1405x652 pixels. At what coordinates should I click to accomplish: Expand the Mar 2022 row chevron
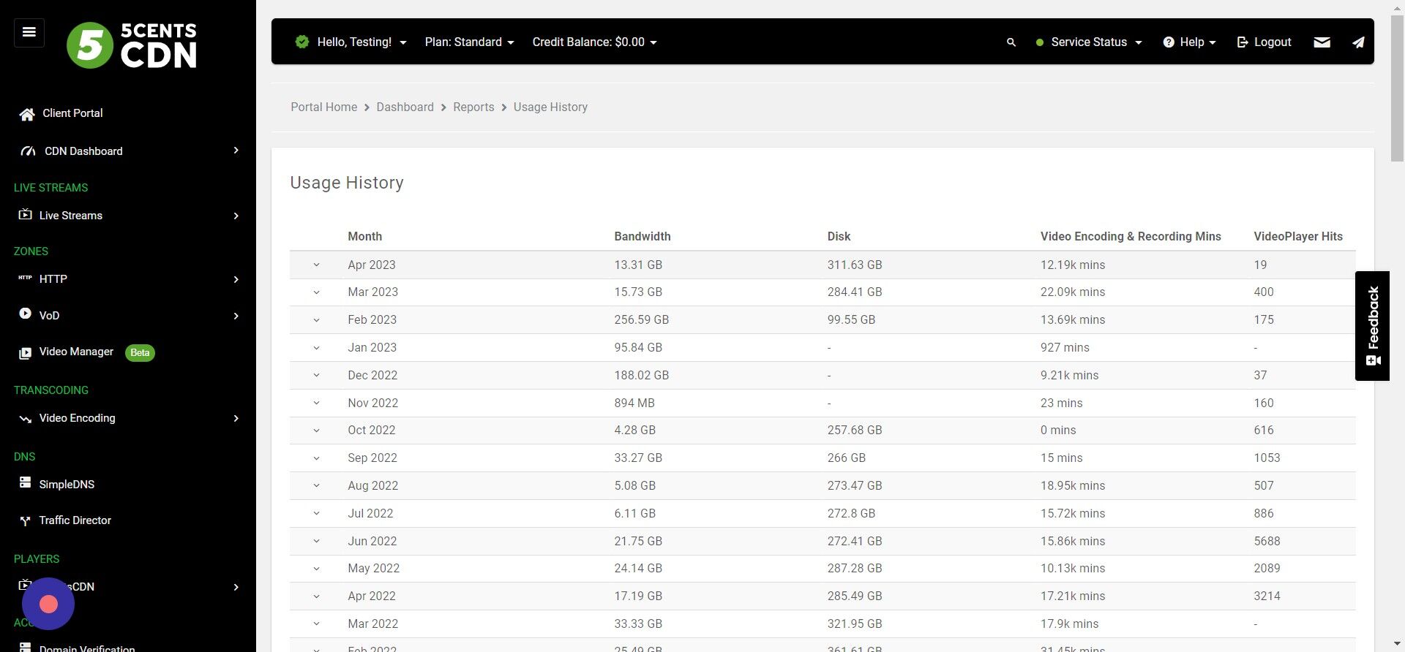(317, 624)
